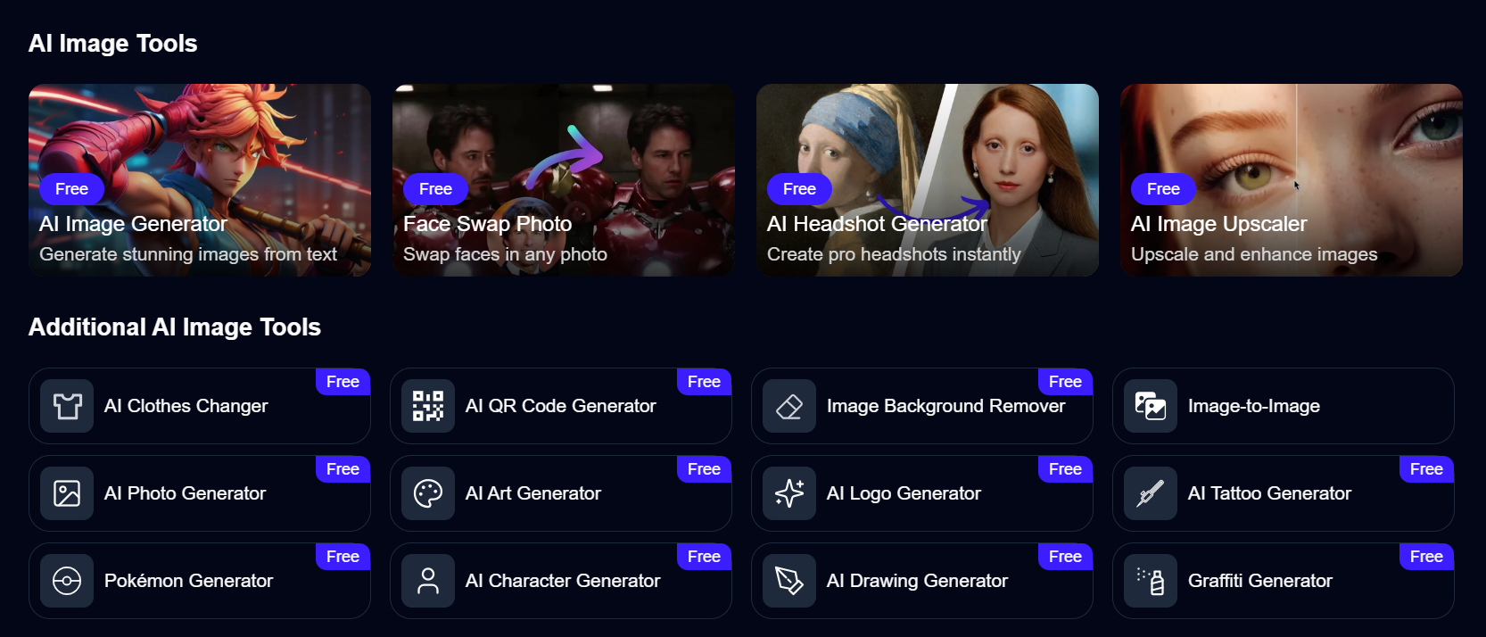Image resolution: width=1486 pixels, height=637 pixels.
Task: Click the needle icon for AI Tattoo Generator
Action: click(1151, 493)
